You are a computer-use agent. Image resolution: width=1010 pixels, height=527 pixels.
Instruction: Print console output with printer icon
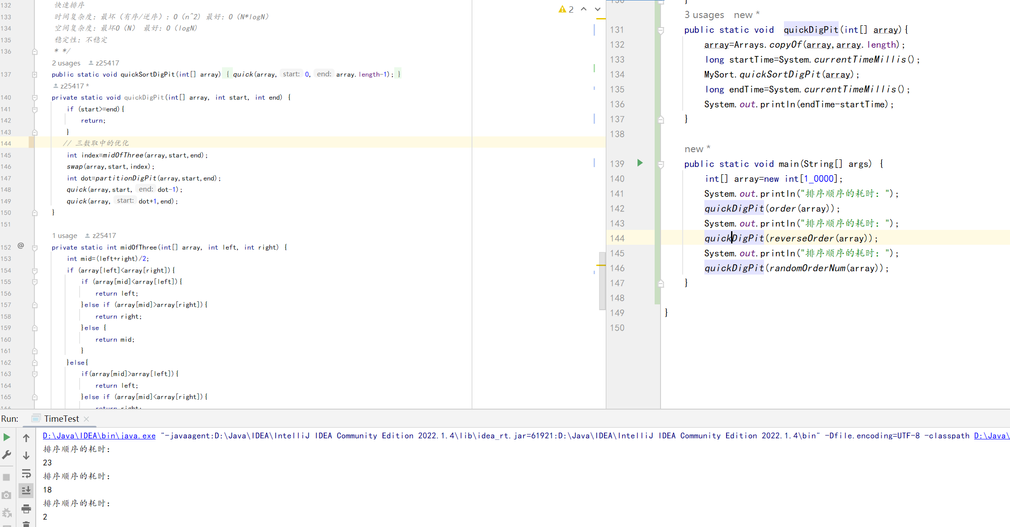[26, 509]
